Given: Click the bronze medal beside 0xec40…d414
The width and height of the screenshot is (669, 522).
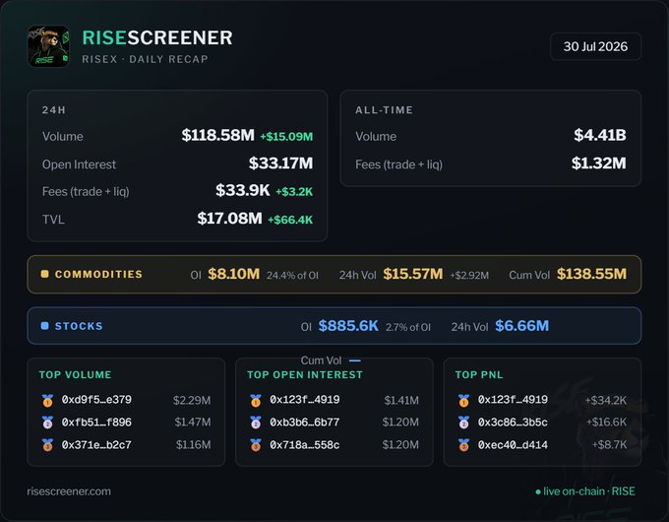Looking at the screenshot, I should [463, 445].
